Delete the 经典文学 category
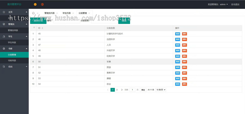Image resolution: width=245 pixels, height=114 pixels. [184, 56]
